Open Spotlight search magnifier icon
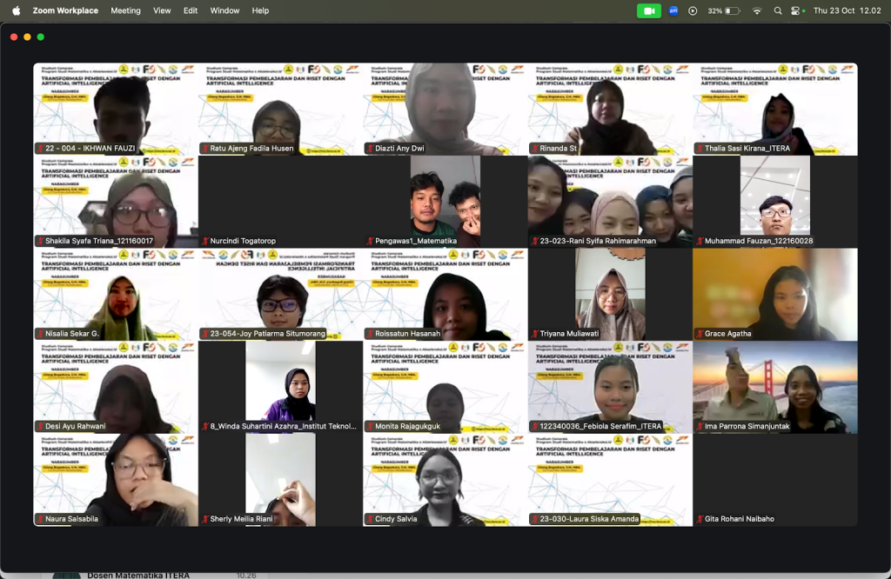The height and width of the screenshot is (579, 891). click(777, 10)
